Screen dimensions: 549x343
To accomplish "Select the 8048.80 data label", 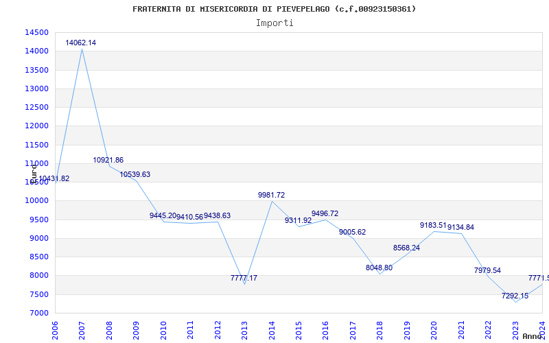I will point(379,268).
